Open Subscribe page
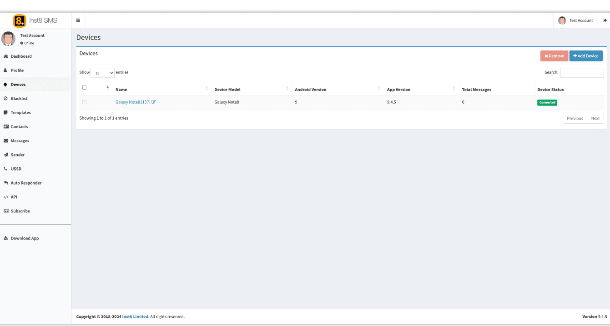The image size is (610, 326). (35, 211)
